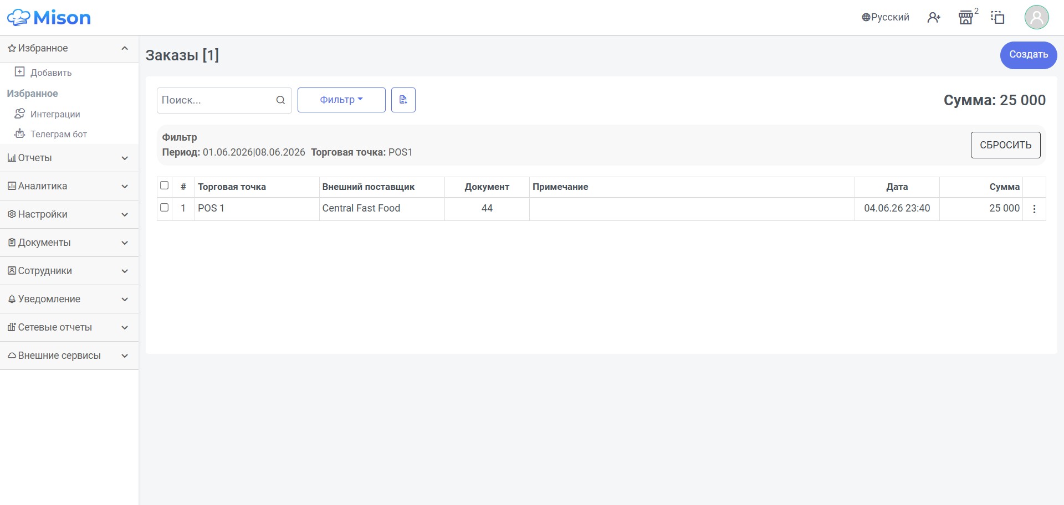Open the store icon with badge 2
Image resolution: width=1064 pixels, height=505 pixels.
[x=966, y=18]
